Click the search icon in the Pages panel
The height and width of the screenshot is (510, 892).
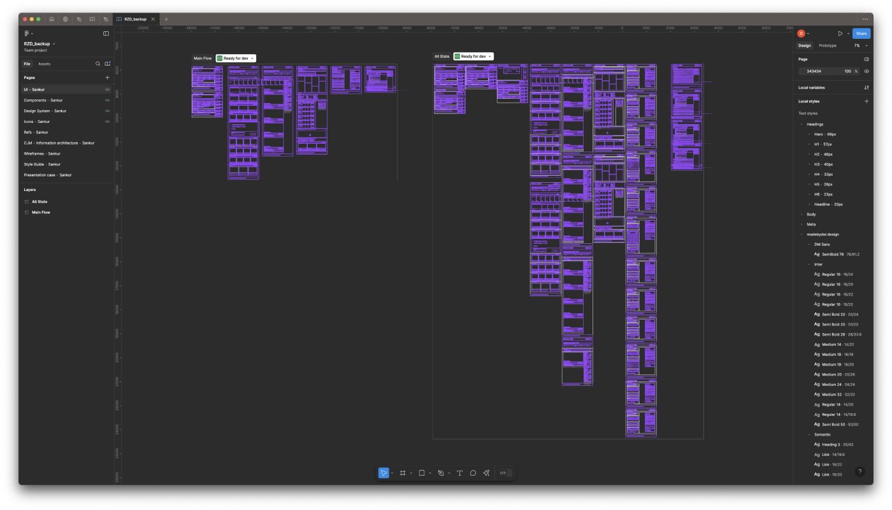pyautogui.click(x=97, y=64)
